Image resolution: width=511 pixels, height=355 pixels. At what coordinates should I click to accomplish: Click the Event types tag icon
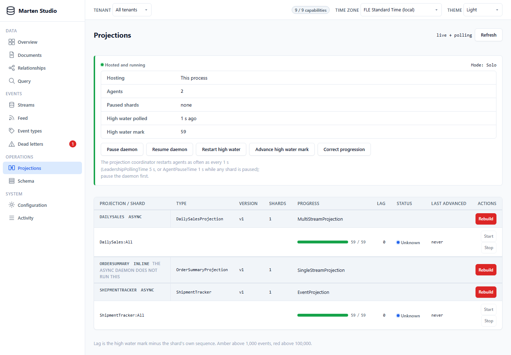pyautogui.click(x=12, y=131)
